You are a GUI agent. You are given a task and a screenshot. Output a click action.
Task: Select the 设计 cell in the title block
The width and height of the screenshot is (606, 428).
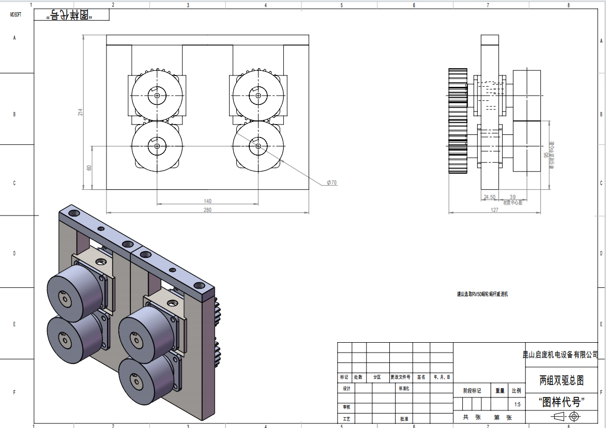pyautogui.click(x=346, y=388)
